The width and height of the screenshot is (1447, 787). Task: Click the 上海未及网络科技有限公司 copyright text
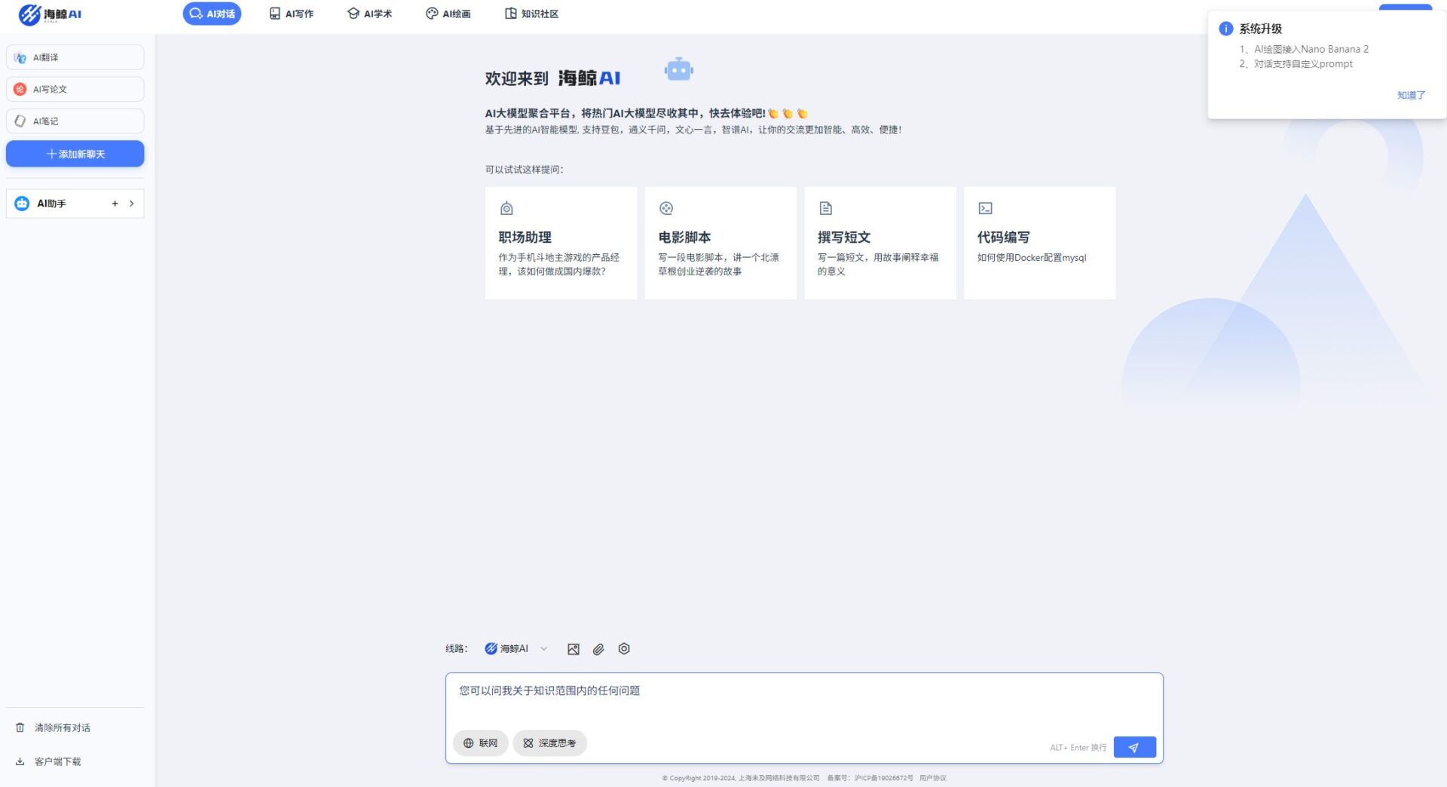click(x=779, y=778)
